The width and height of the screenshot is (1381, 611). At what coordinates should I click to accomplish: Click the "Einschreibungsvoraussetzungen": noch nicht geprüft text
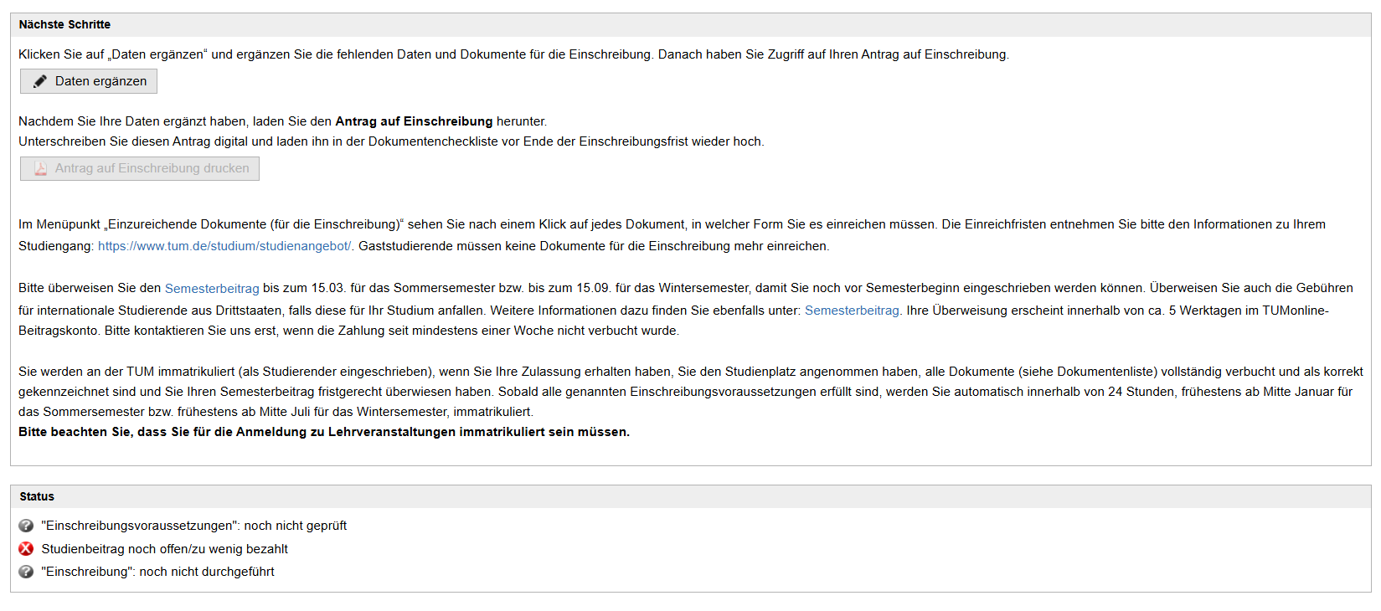(x=194, y=526)
